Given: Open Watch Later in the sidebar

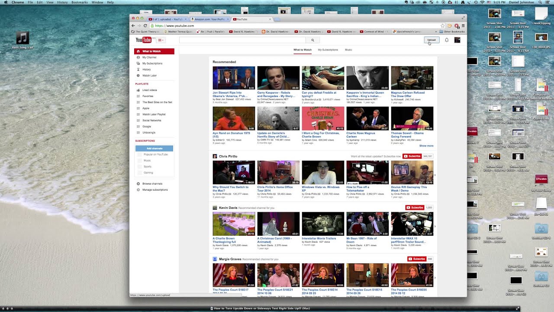Looking at the screenshot, I should click(x=149, y=75).
